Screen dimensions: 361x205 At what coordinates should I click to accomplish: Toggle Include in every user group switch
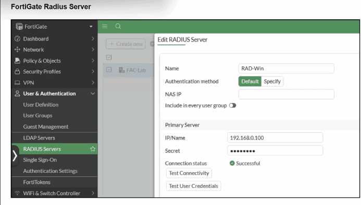[232, 105]
